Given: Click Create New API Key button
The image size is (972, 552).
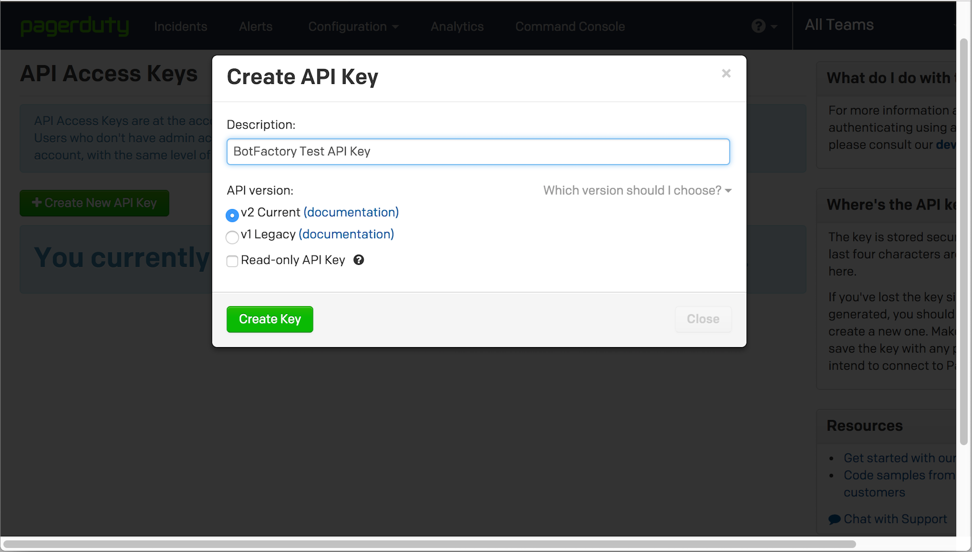Looking at the screenshot, I should coord(94,203).
